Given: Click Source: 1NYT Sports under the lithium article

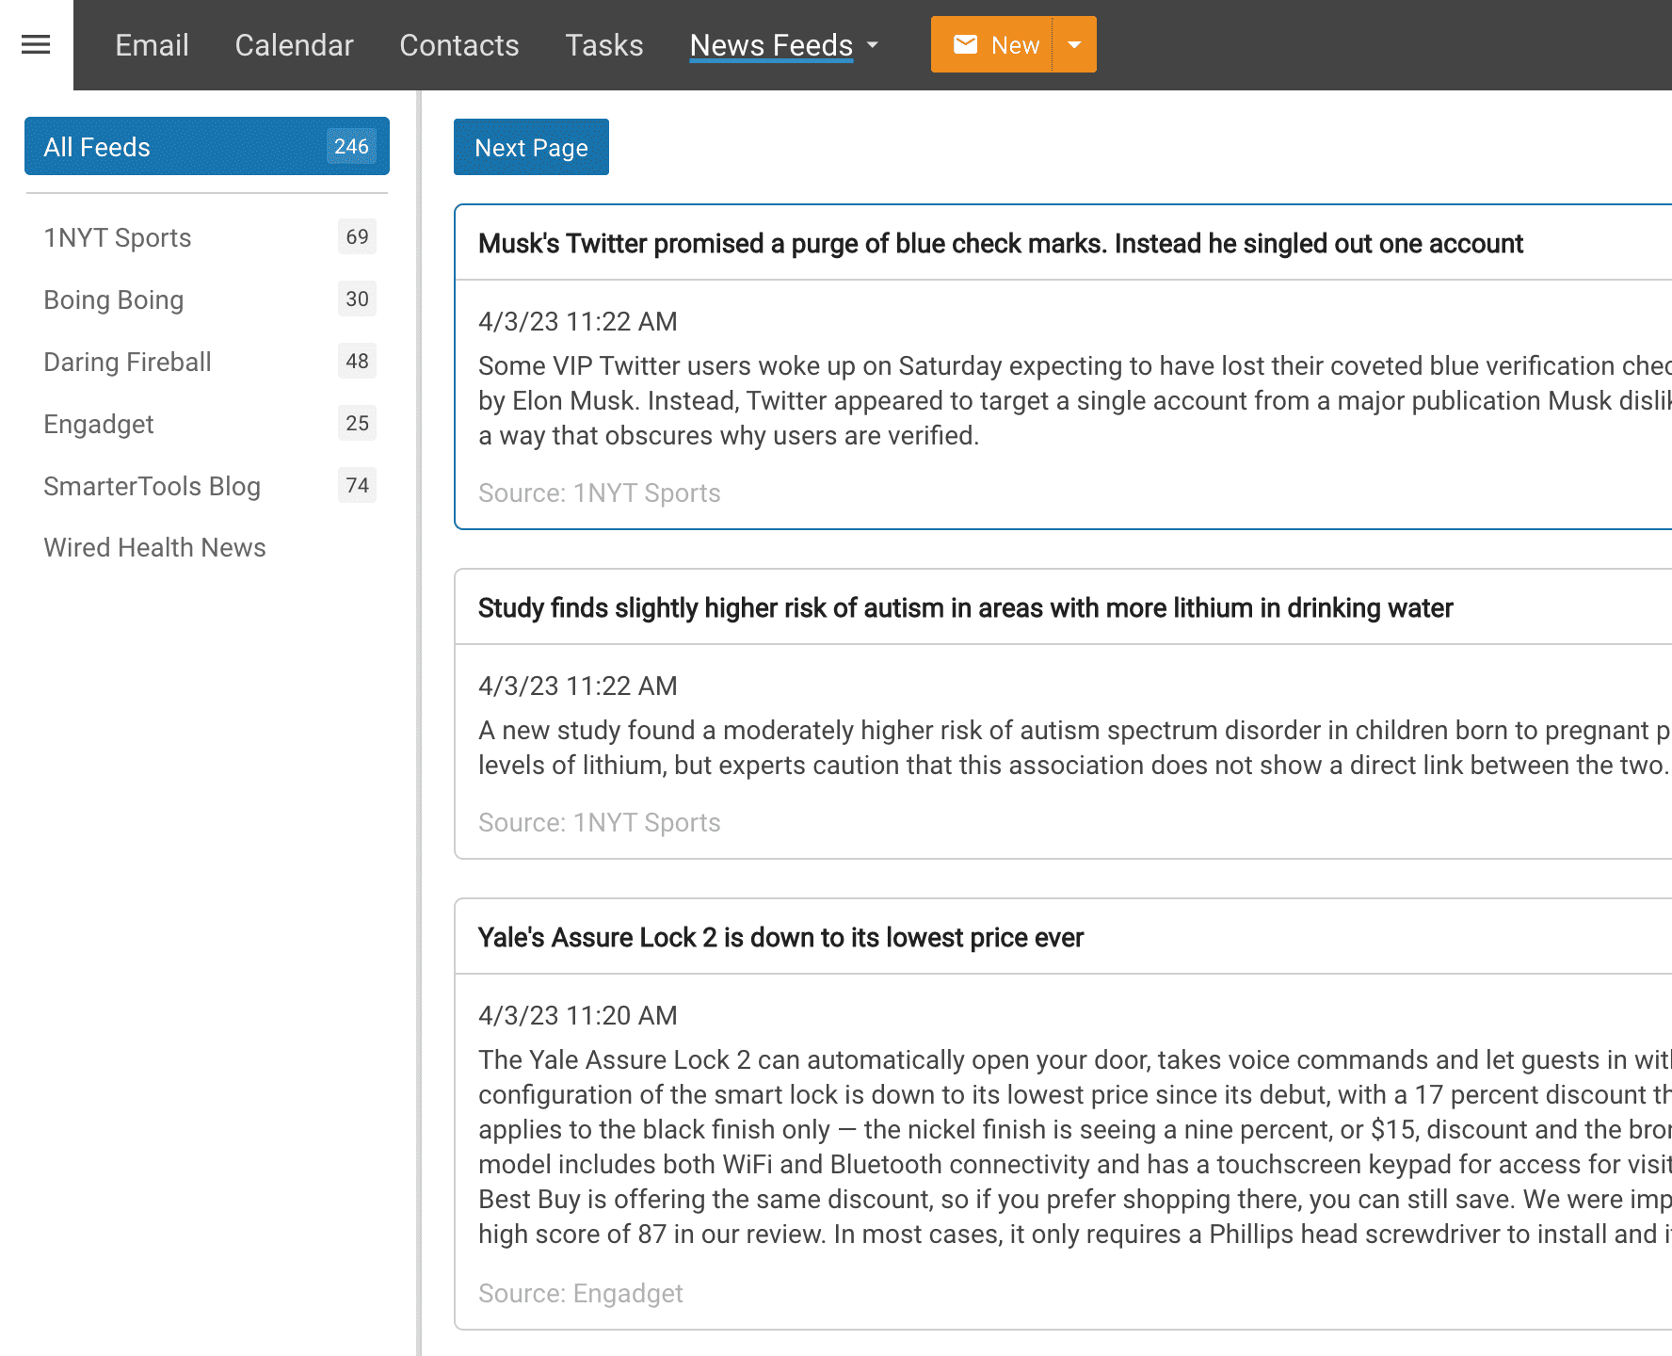Looking at the screenshot, I should point(599,822).
